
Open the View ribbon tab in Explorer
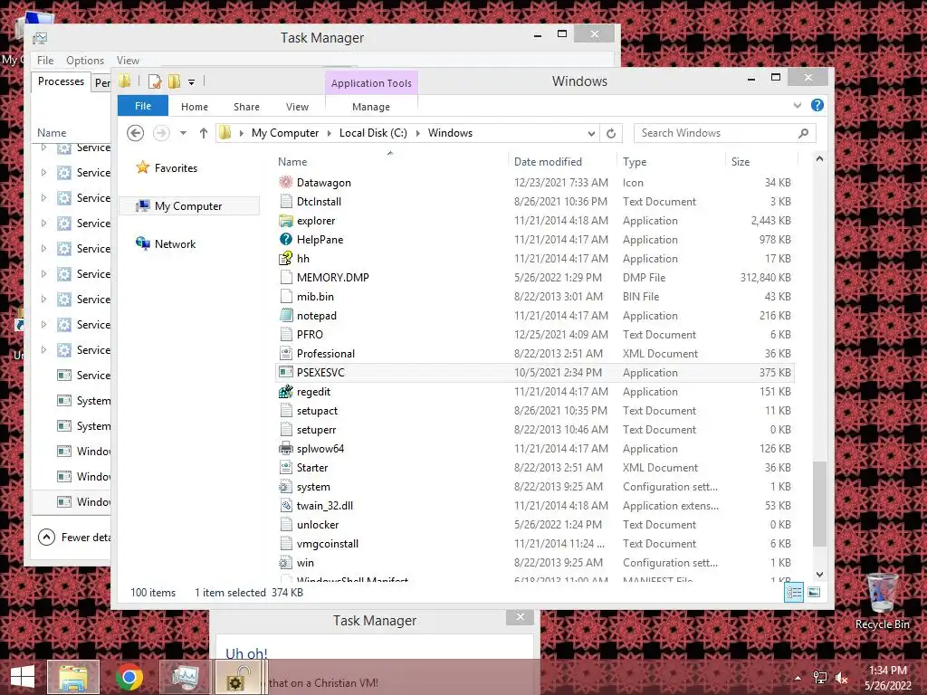point(297,107)
